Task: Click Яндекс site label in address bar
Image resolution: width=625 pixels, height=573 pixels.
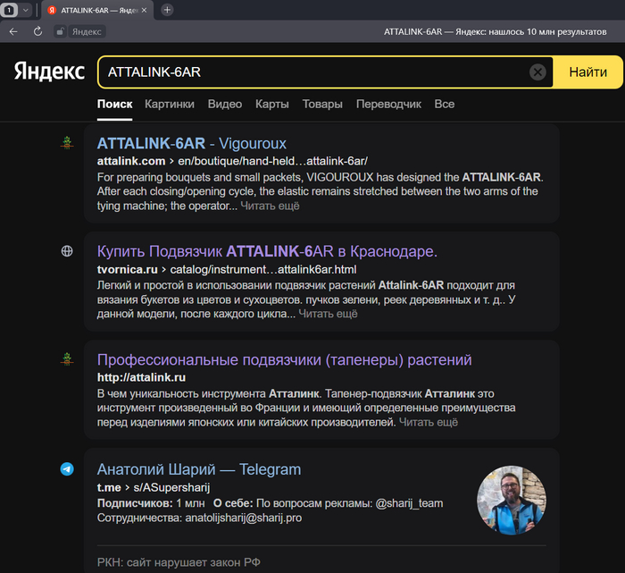Action: [x=87, y=31]
